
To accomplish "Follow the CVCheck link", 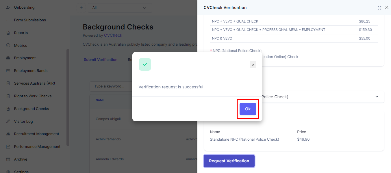I will point(113,36).
